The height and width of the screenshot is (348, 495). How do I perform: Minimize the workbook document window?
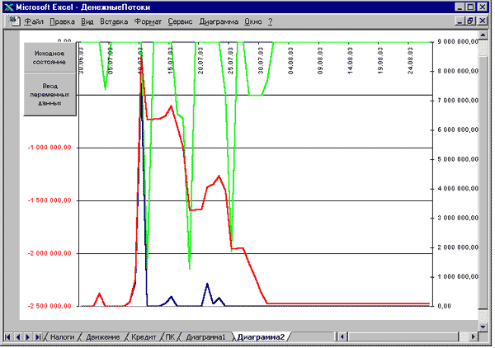pyautogui.click(x=460, y=21)
